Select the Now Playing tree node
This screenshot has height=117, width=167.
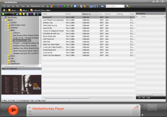[x=12, y=17]
